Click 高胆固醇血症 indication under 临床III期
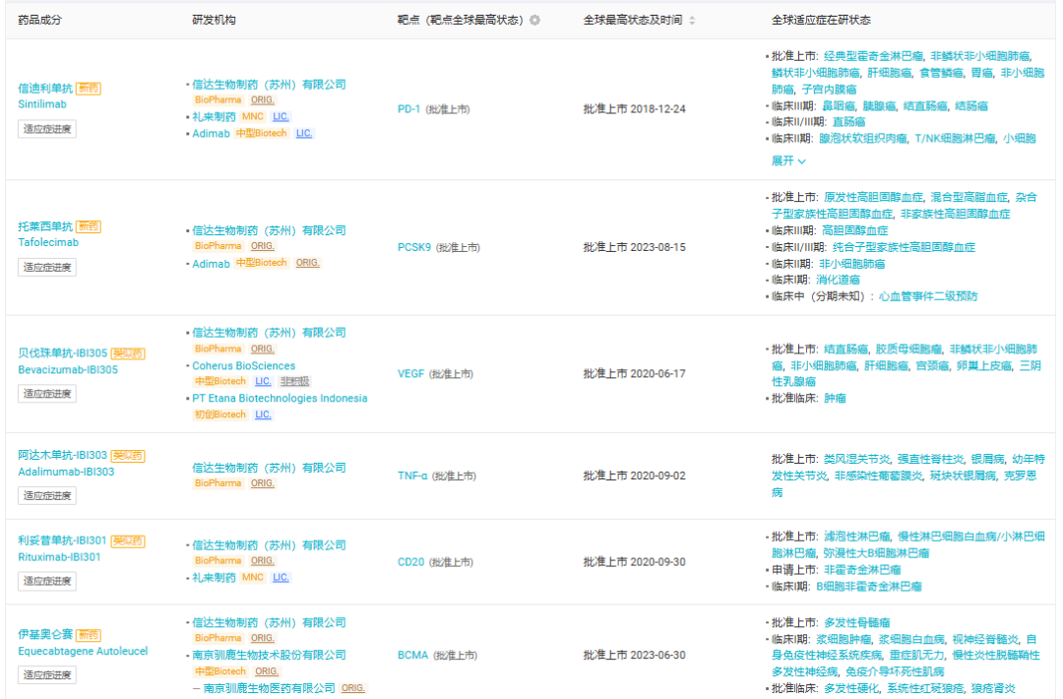Viewport: 1063px width, 699px height. pyautogui.click(x=855, y=230)
